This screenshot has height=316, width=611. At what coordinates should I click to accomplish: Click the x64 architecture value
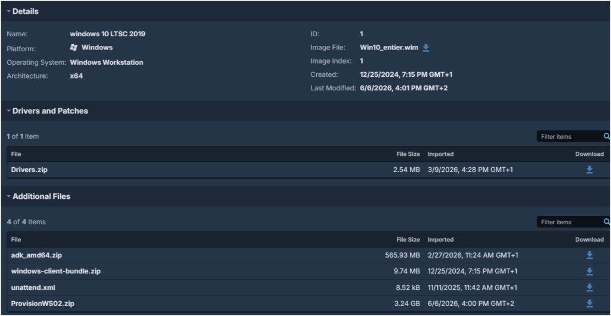(76, 76)
